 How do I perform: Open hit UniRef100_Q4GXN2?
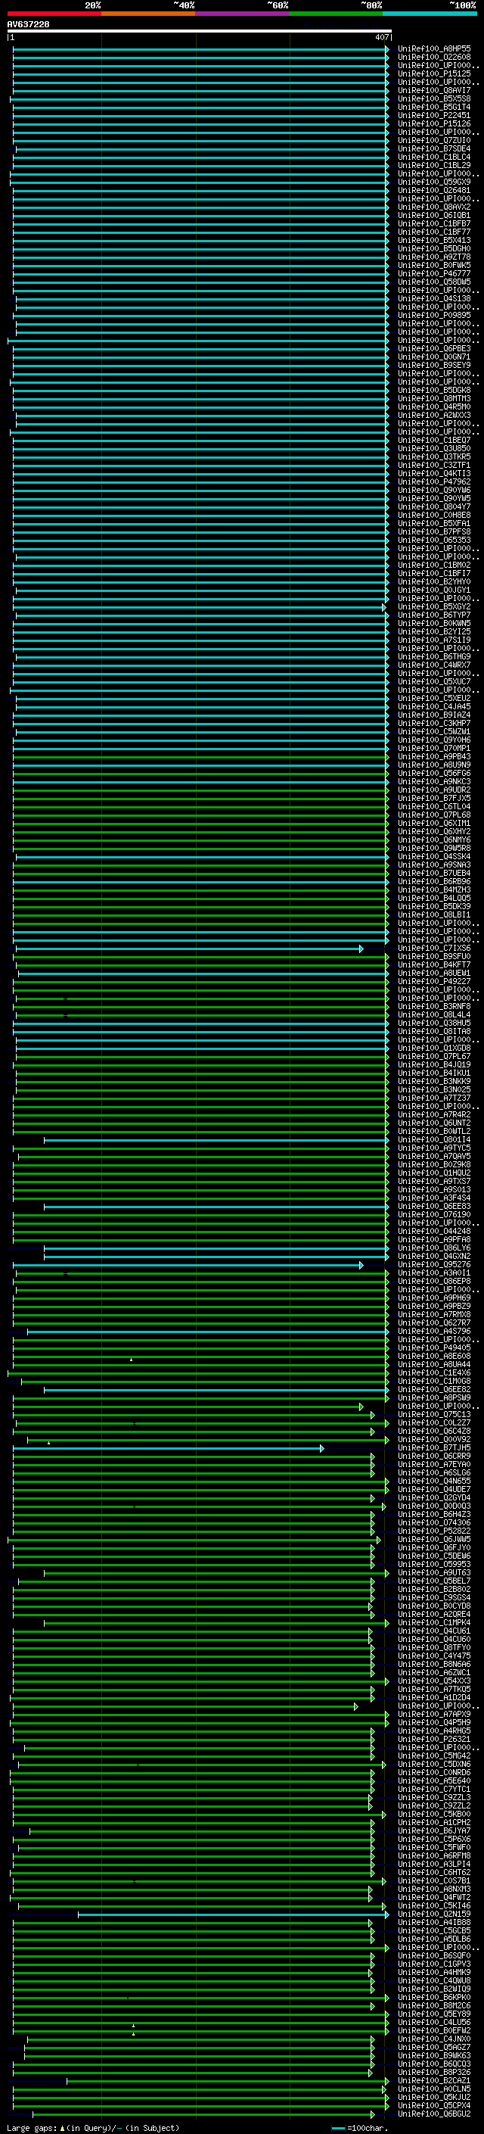(x=434, y=1257)
